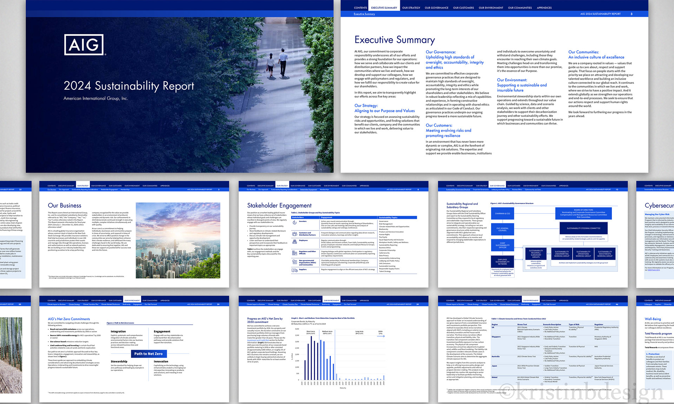Click the Our Business page heading
This screenshot has width=674, height=404.
pyautogui.click(x=65, y=206)
